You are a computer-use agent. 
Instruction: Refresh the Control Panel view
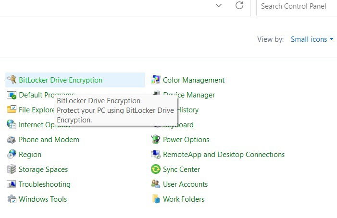tap(239, 6)
